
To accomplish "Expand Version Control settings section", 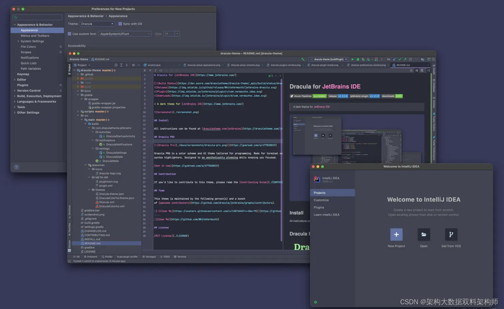I will [15, 91].
